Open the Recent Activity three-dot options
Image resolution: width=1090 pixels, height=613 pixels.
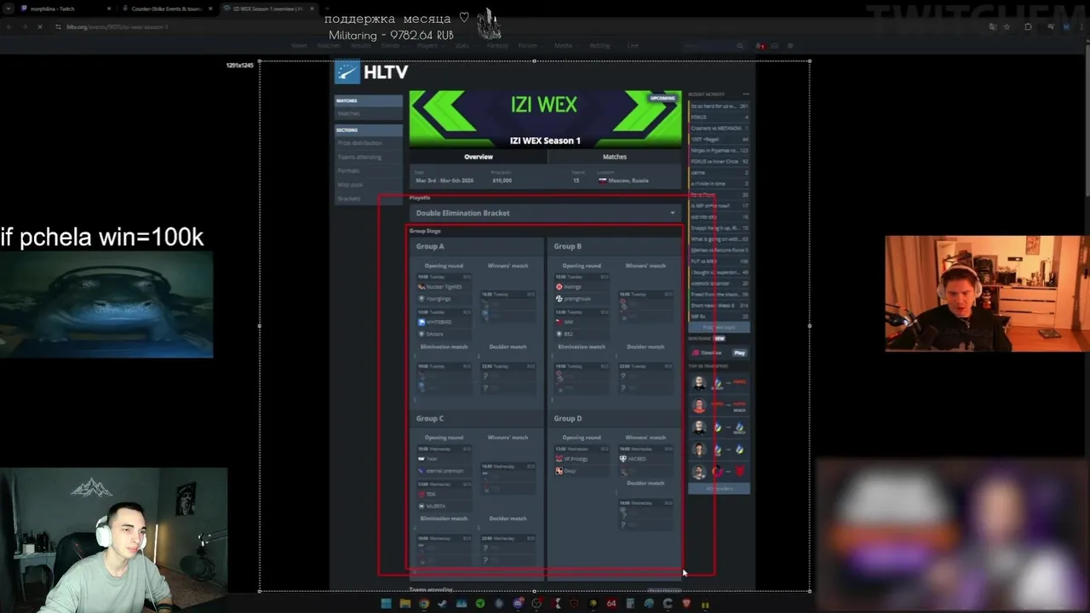click(x=745, y=95)
